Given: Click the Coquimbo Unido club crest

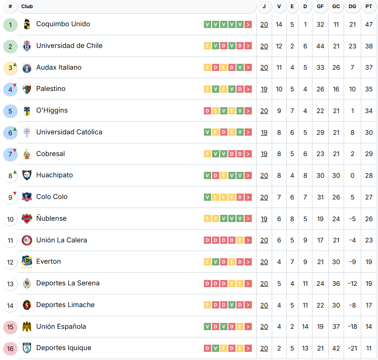Looking at the screenshot, I should tap(27, 24).
